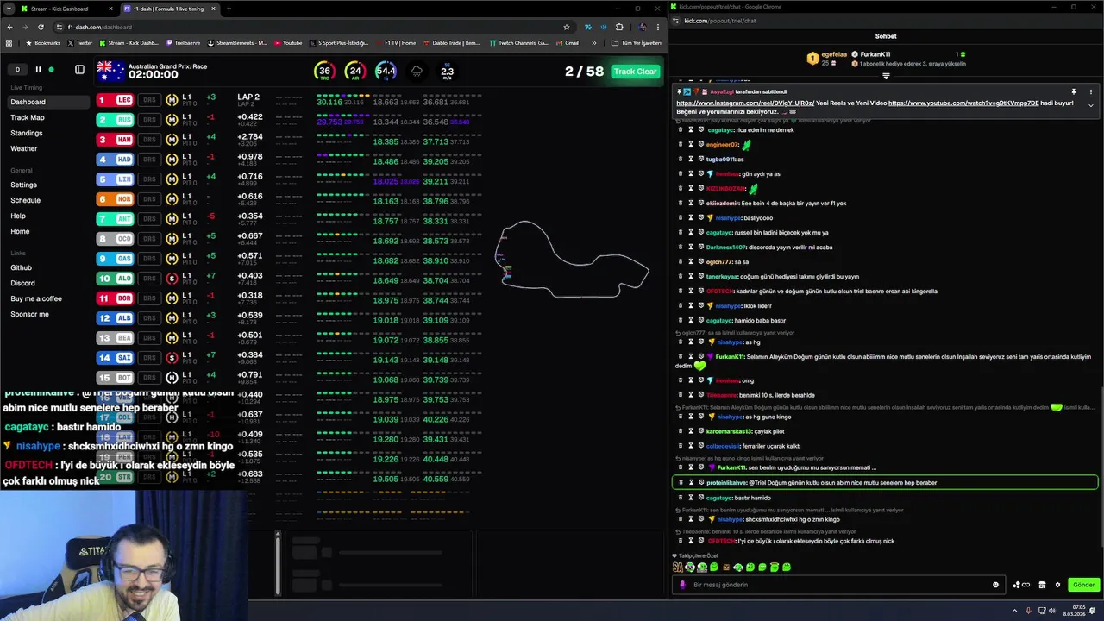The width and height of the screenshot is (1104, 621).
Task: Click the Australian flag icon
Action: coord(110,71)
